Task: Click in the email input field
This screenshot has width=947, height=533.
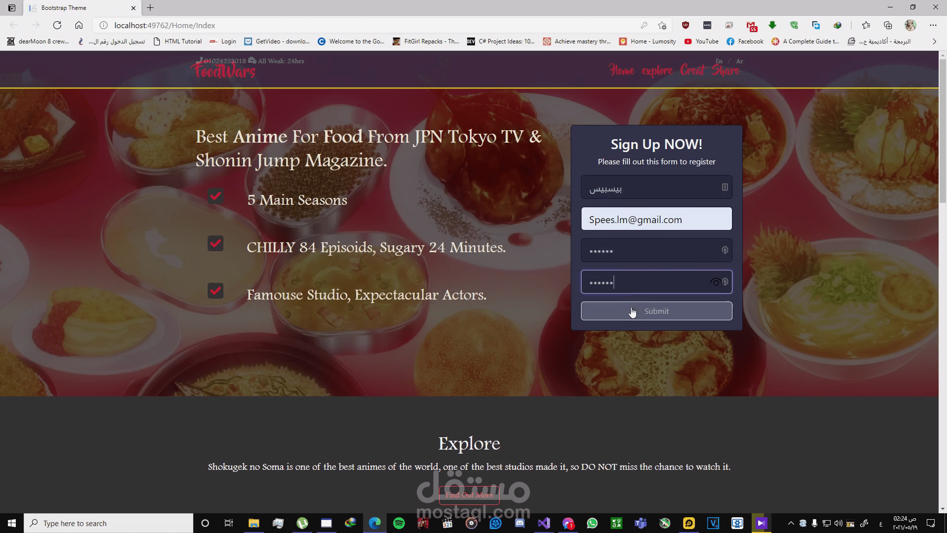Action: 656,219
